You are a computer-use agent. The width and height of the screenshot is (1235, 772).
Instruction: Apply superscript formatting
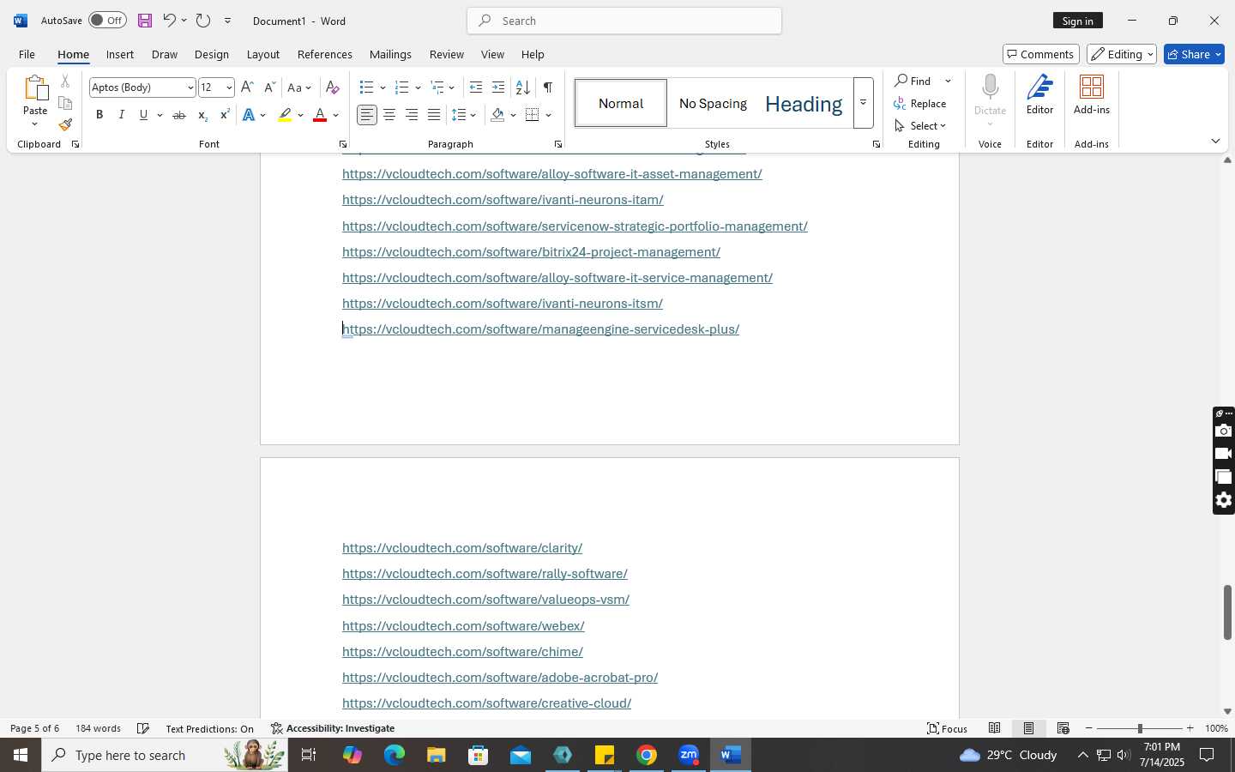pos(225,115)
